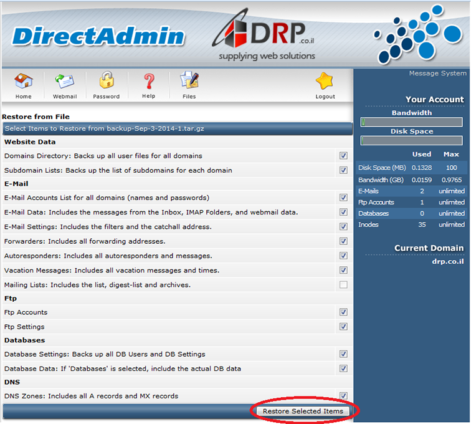Click the Logout star icon
The width and height of the screenshot is (471, 424).
pos(325,82)
